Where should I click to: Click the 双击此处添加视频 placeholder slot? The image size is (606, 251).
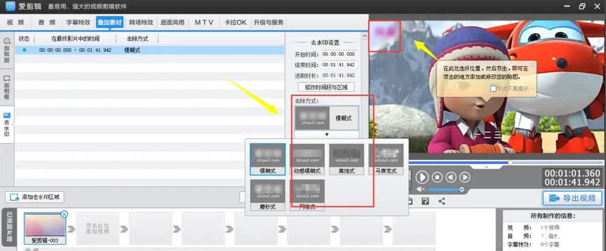(98, 228)
